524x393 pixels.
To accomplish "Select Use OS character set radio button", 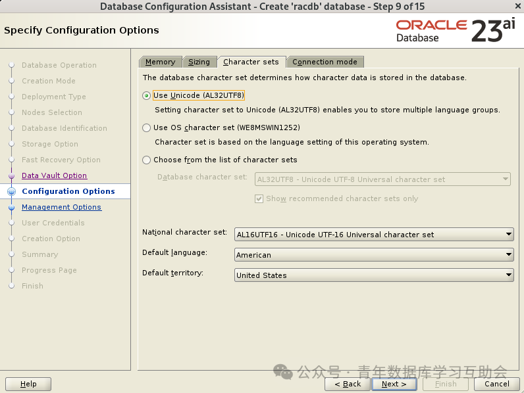I will 146,127.
